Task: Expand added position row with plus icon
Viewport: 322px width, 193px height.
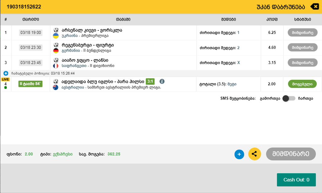Action: [6, 73]
